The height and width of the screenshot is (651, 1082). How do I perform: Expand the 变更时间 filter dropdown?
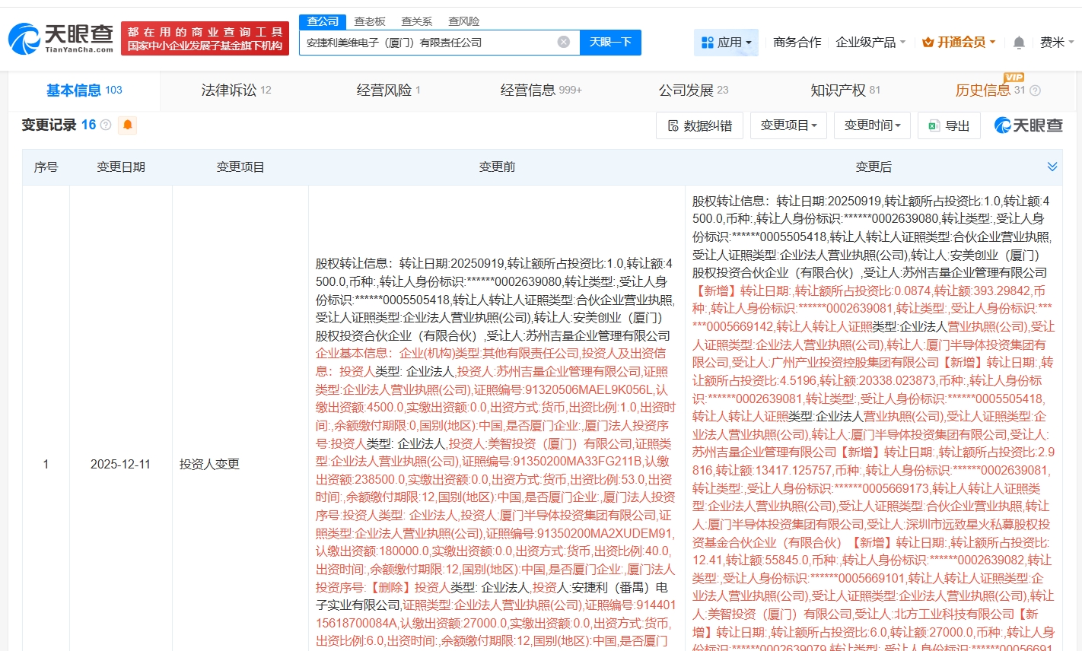point(872,125)
